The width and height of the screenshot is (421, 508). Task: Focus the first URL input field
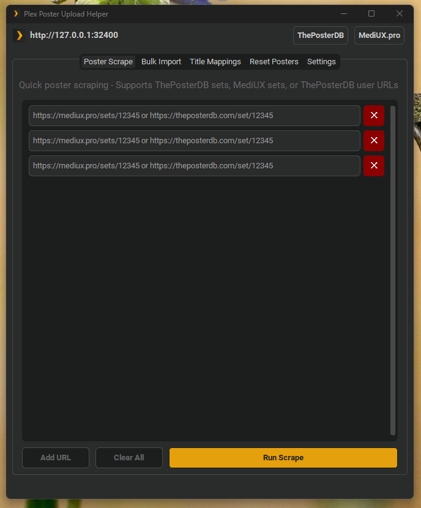[x=195, y=115]
